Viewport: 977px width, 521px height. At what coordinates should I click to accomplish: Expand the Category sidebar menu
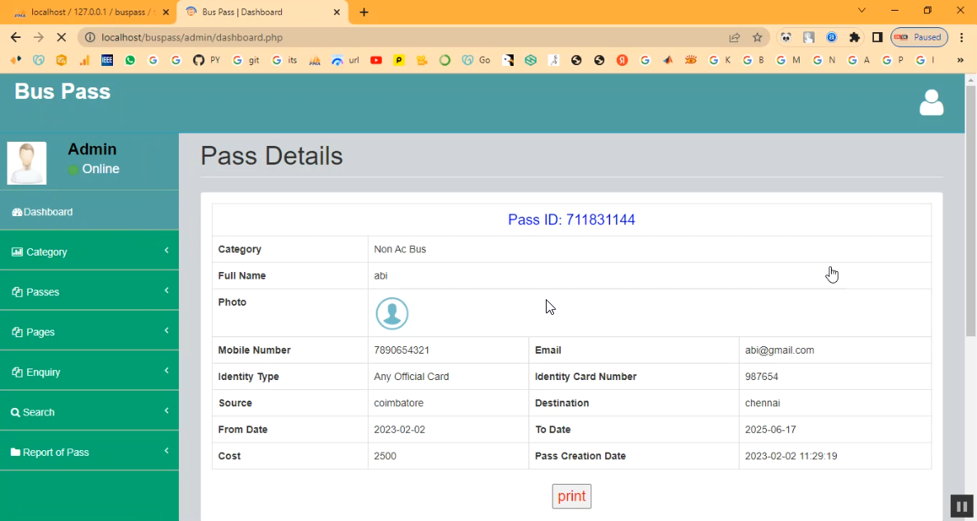(x=89, y=251)
